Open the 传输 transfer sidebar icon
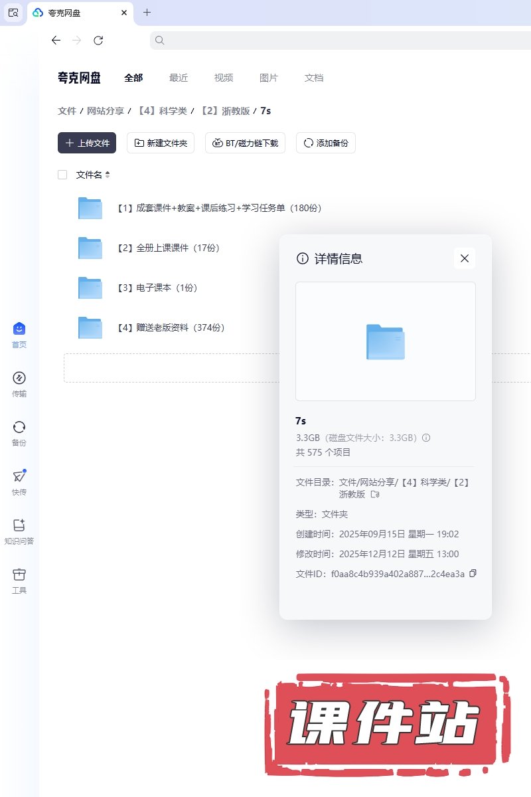Screen dimensions: 531x797 (19, 379)
